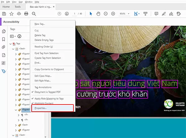Open the Content sidebar panel icon
Image resolution: width=186 pixels, height=138 pixels.
[4, 55]
